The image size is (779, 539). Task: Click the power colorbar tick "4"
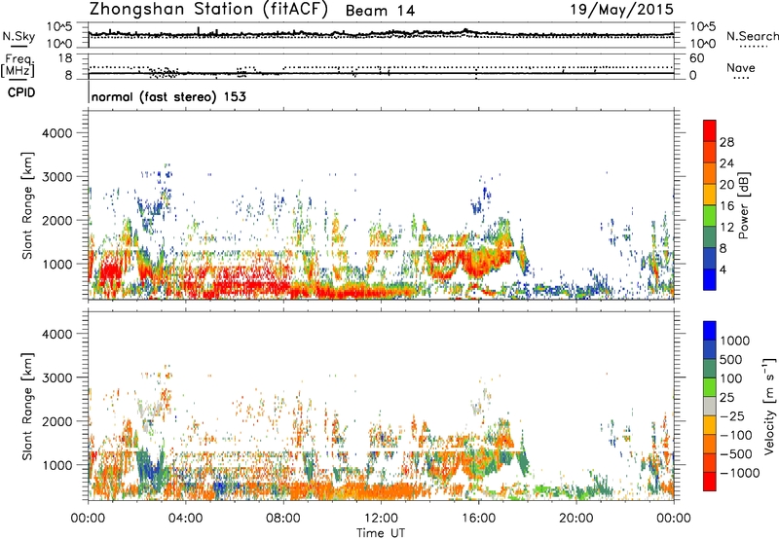(723, 269)
